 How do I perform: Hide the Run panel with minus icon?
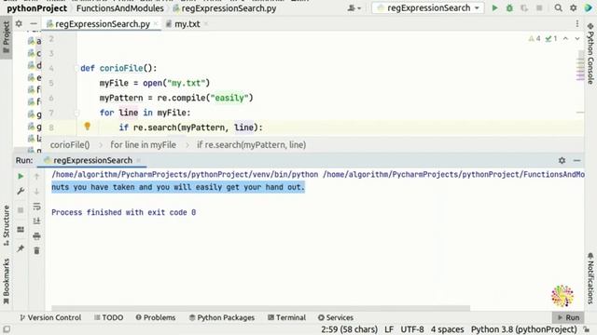(576, 160)
